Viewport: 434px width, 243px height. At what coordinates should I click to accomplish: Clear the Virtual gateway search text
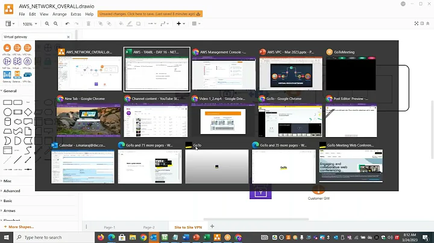tap(68, 37)
